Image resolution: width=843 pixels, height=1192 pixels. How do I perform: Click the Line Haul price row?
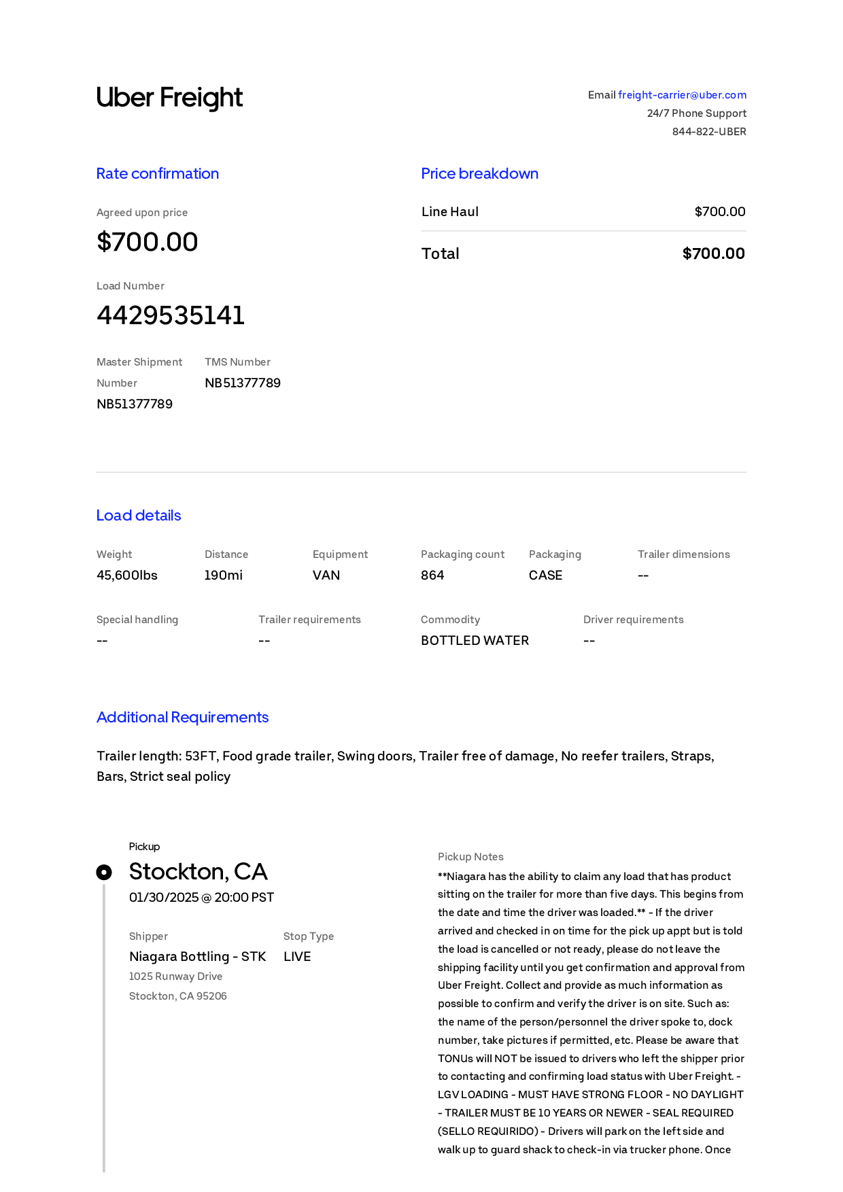(583, 211)
